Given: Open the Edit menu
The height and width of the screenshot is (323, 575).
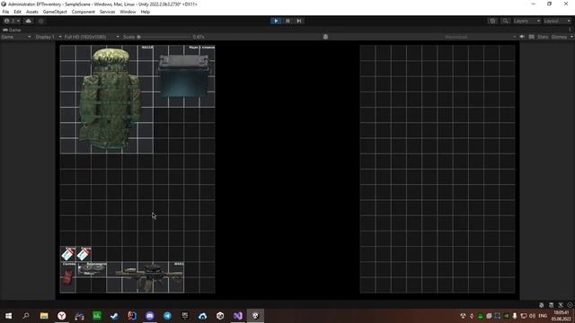Looking at the screenshot, I should (17, 12).
